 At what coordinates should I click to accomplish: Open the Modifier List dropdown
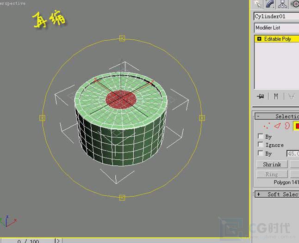(276, 28)
